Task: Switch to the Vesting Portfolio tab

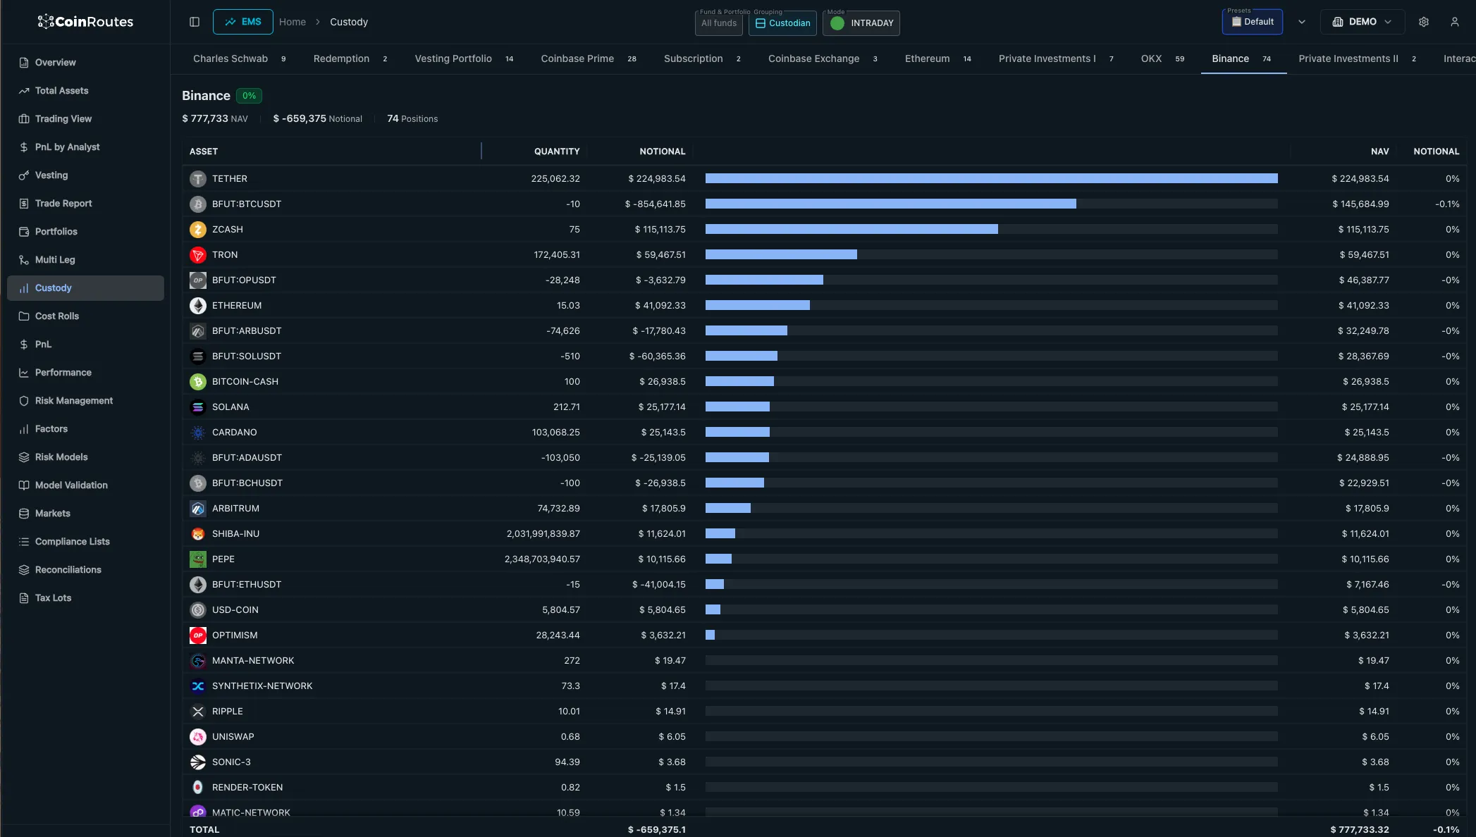Action: point(464,58)
